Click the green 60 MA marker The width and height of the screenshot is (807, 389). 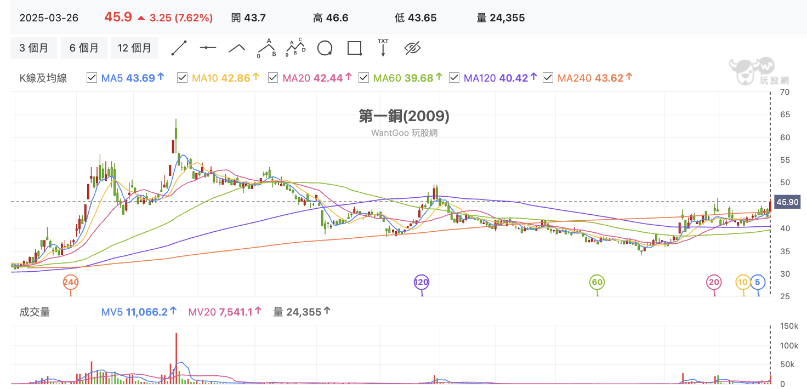(597, 283)
